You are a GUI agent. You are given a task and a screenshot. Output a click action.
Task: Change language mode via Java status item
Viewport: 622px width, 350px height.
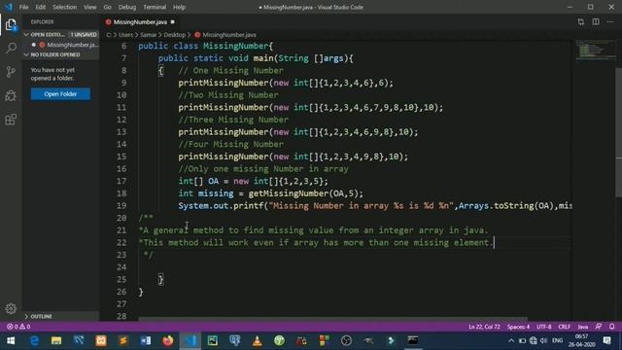[582, 327]
